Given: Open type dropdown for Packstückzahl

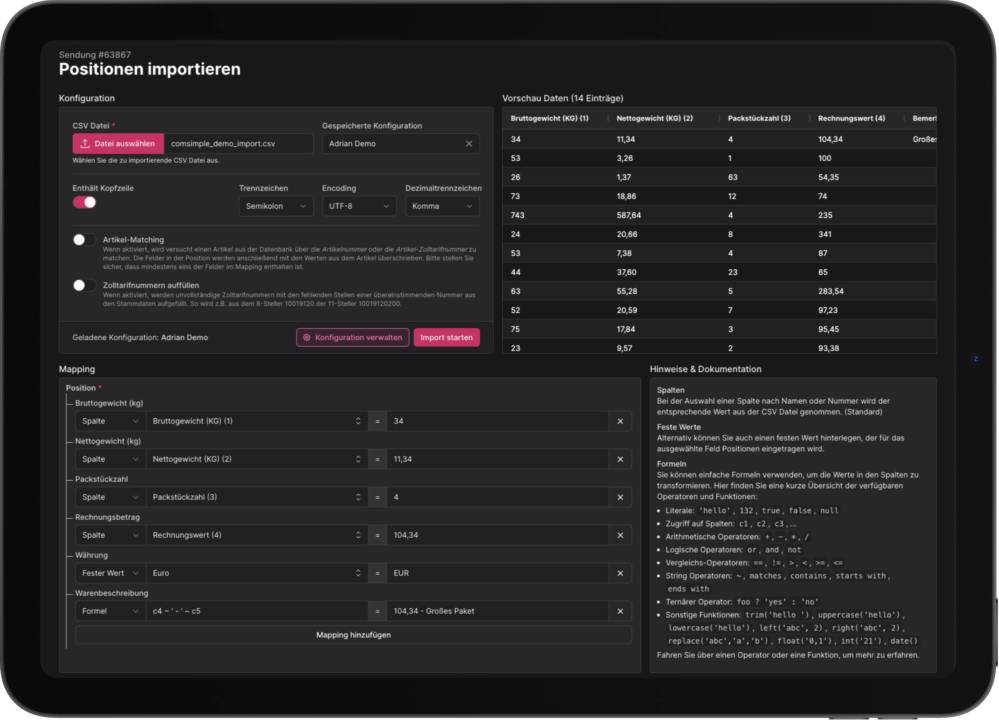Looking at the screenshot, I should [x=111, y=497].
